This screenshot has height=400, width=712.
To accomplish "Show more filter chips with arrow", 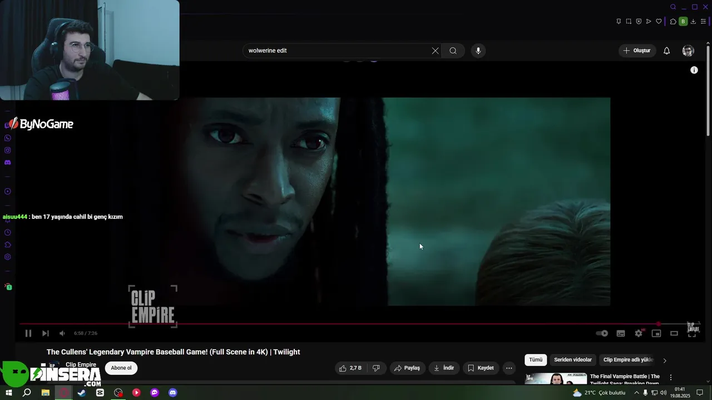I will (665, 361).
